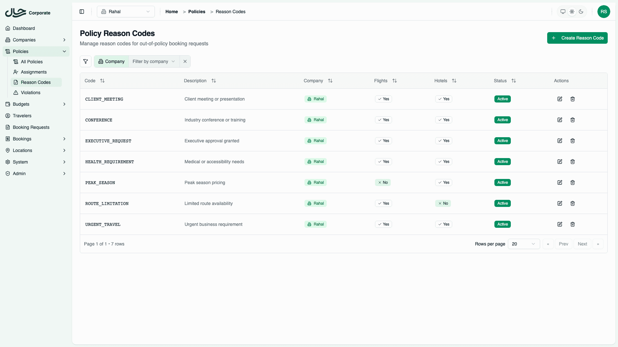Open the Rahal company selector dropdown

click(126, 12)
